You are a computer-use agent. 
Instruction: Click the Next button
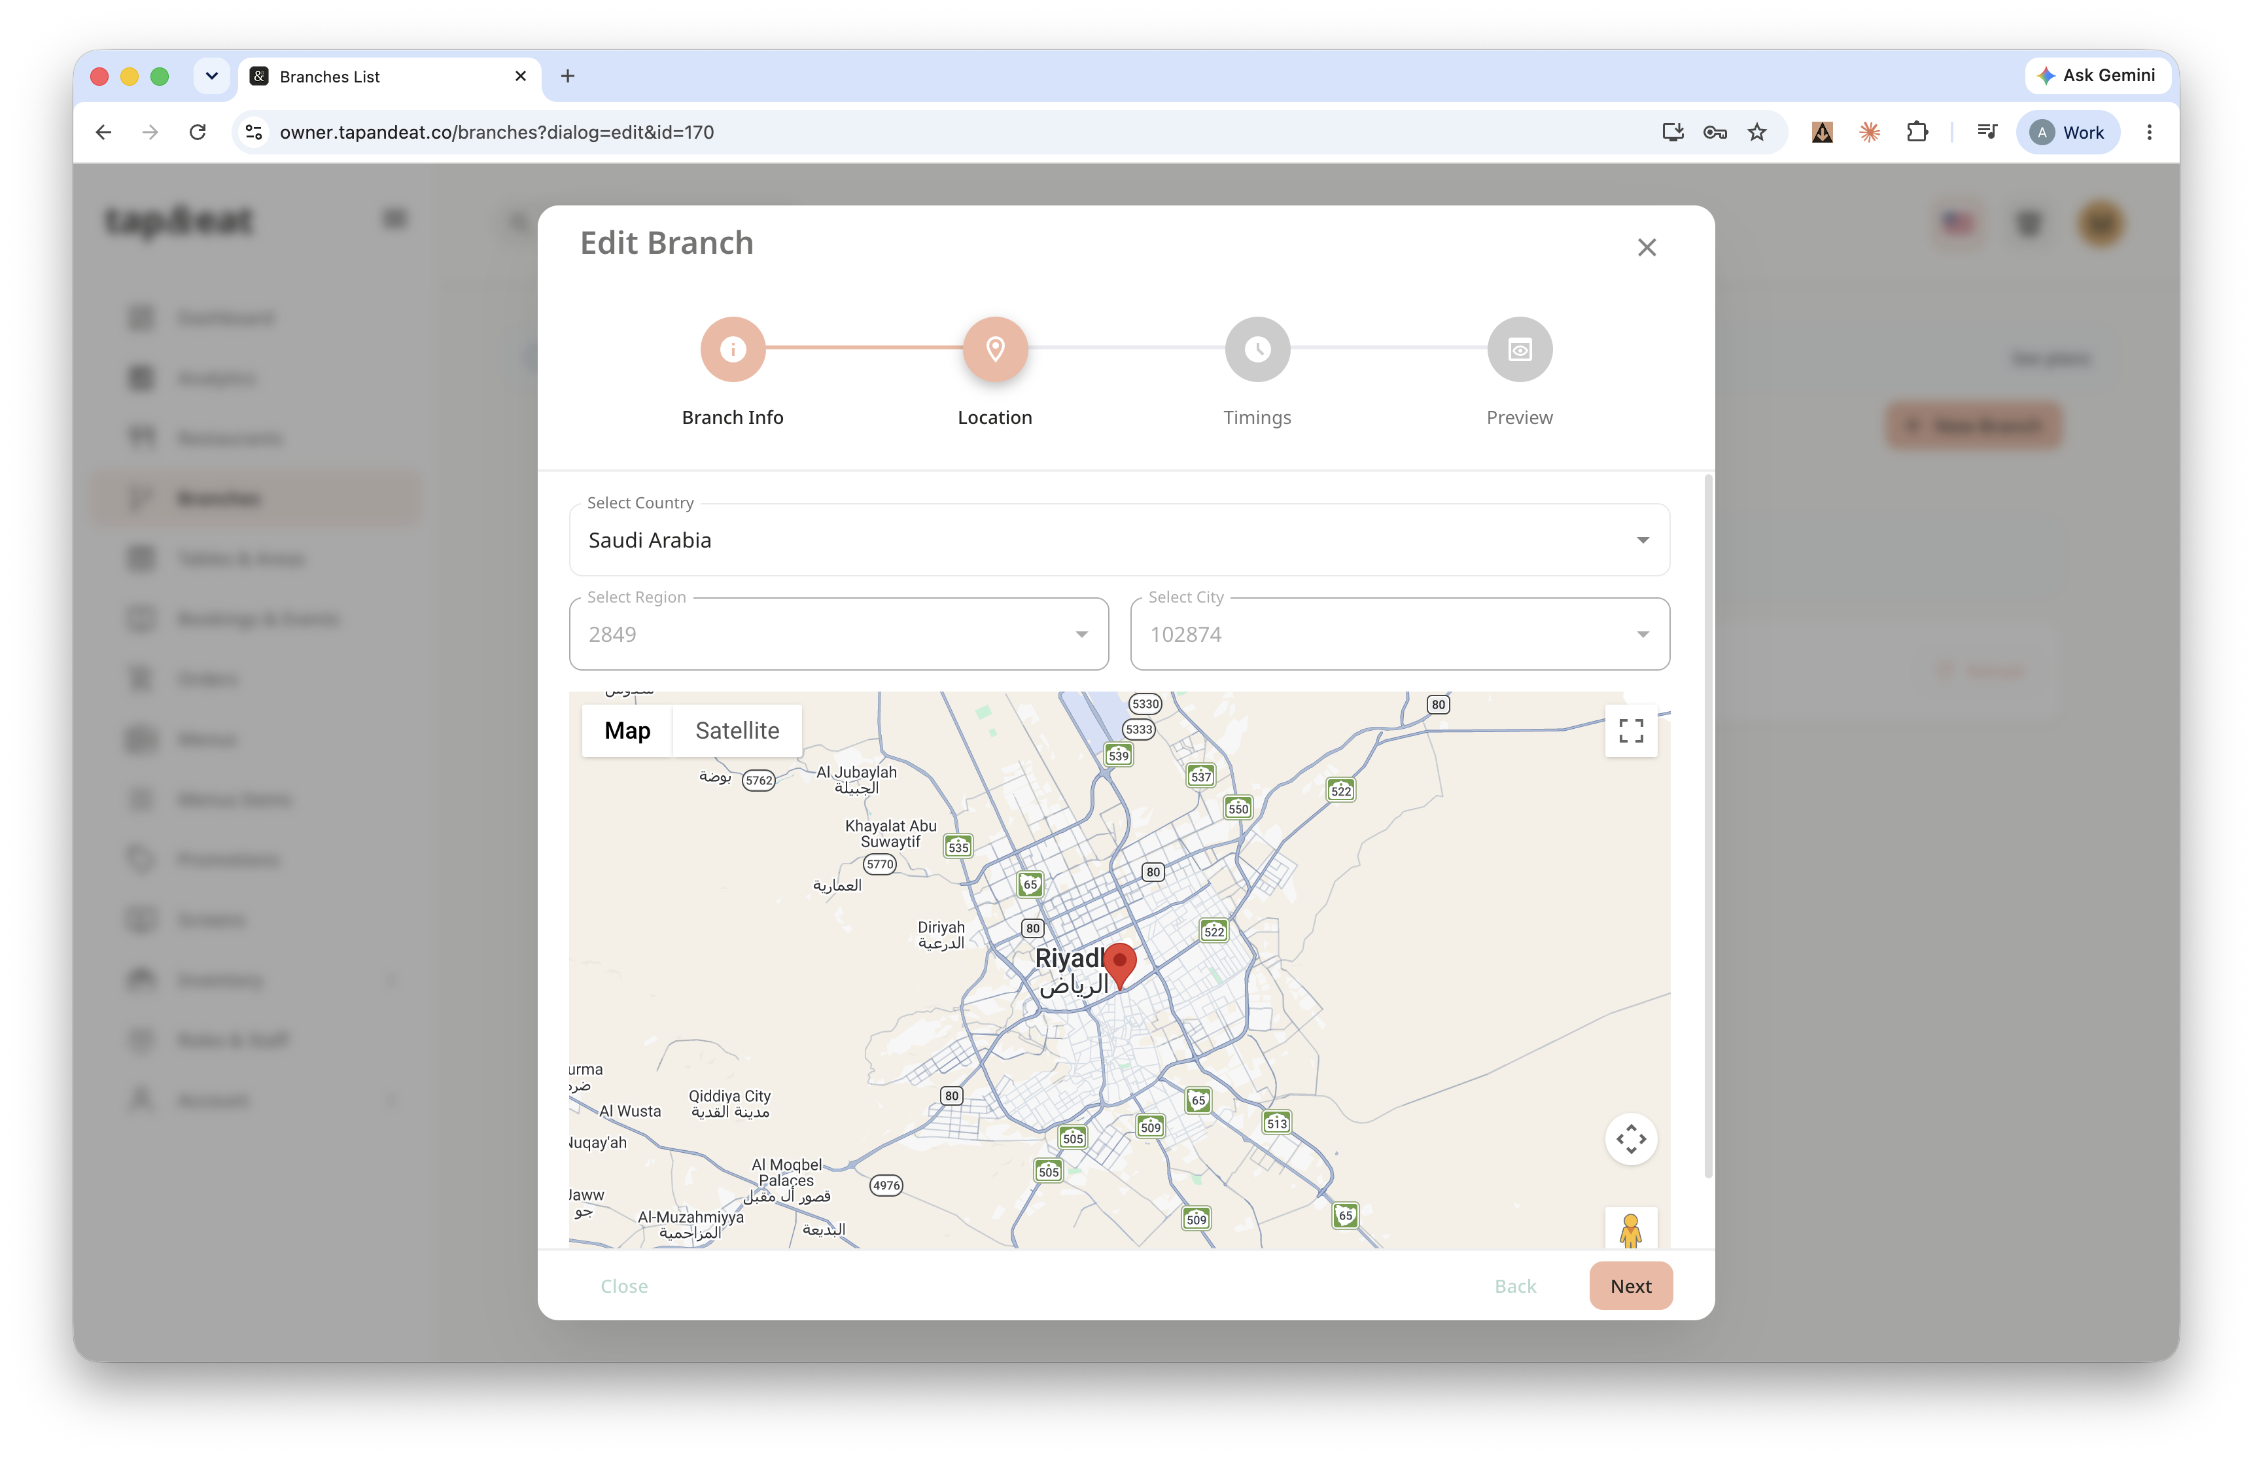coord(1630,1286)
